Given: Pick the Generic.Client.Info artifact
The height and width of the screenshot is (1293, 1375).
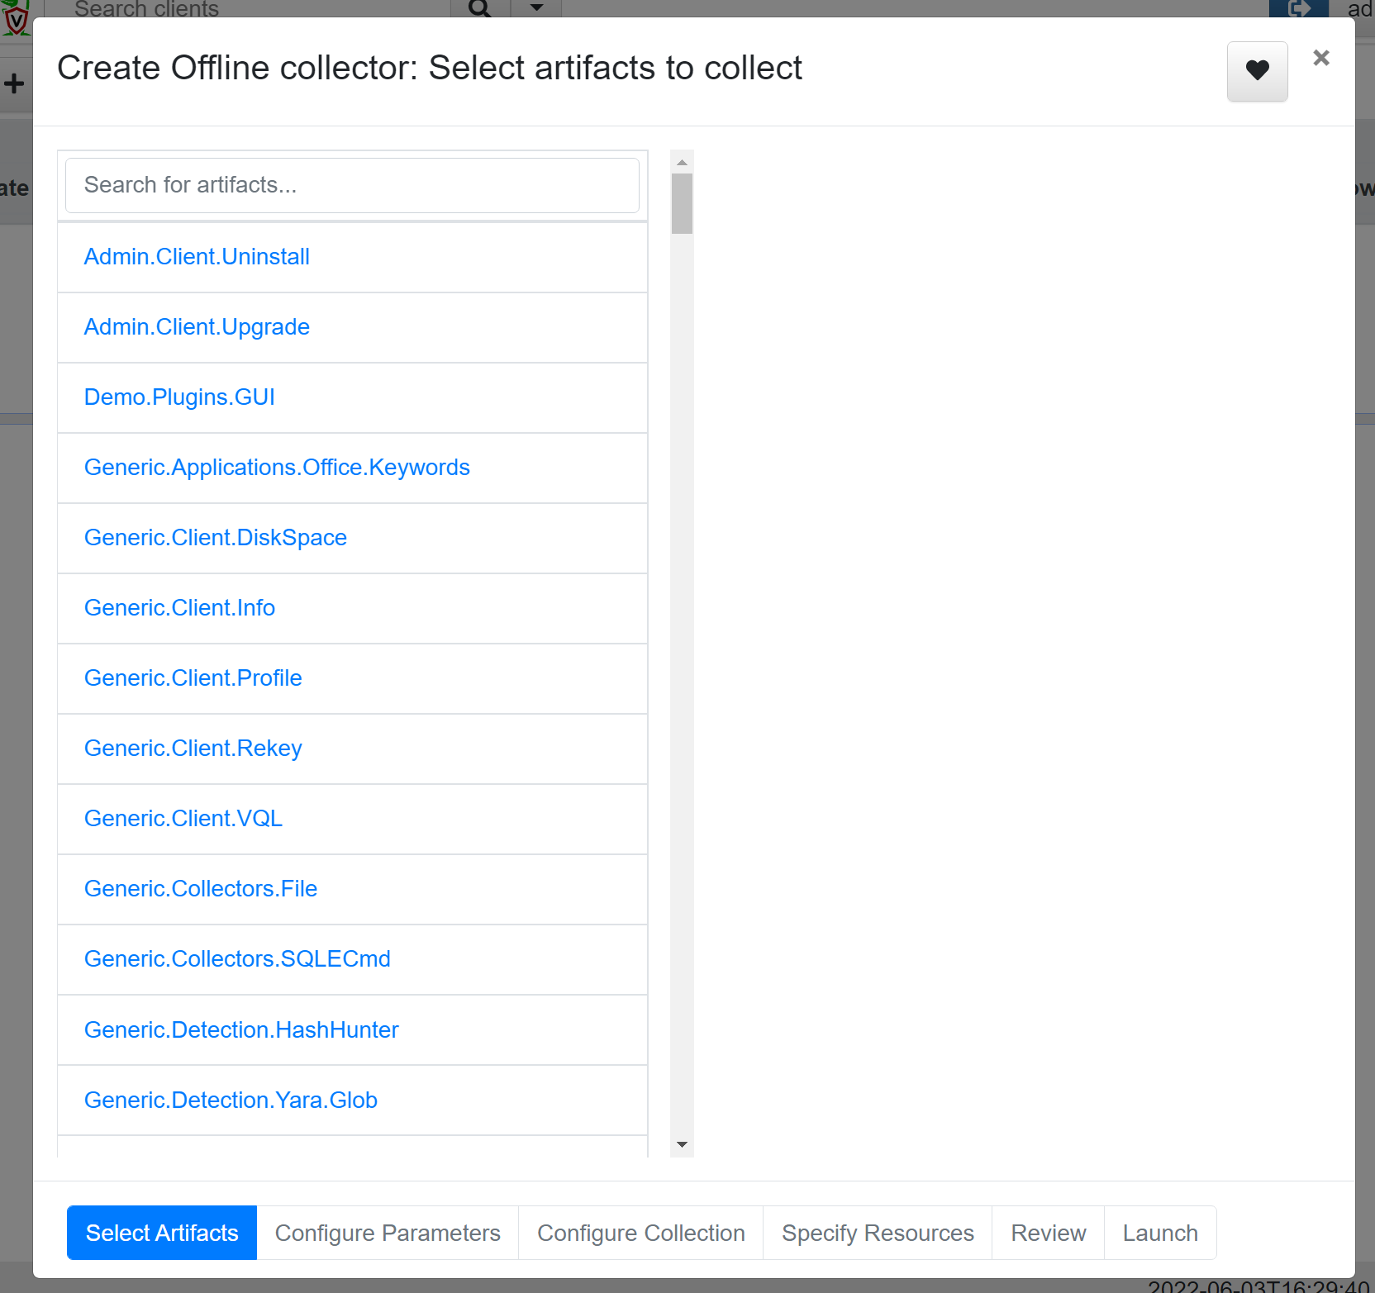Looking at the screenshot, I should coord(352,608).
